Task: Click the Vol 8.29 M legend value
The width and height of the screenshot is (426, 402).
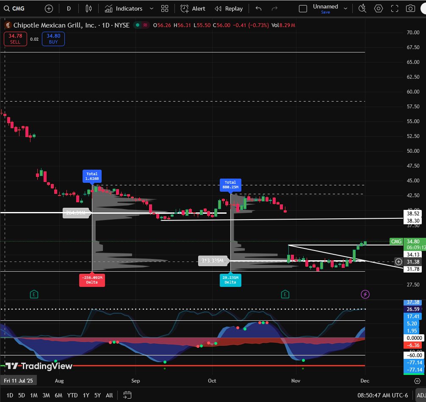Action: coord(283,25)
